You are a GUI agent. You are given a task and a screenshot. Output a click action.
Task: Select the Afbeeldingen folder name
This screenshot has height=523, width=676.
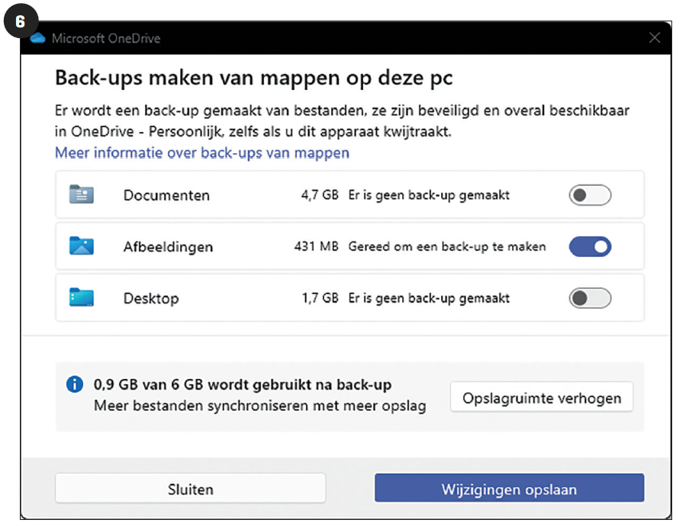pyautogui.click(x=168, y=247)
